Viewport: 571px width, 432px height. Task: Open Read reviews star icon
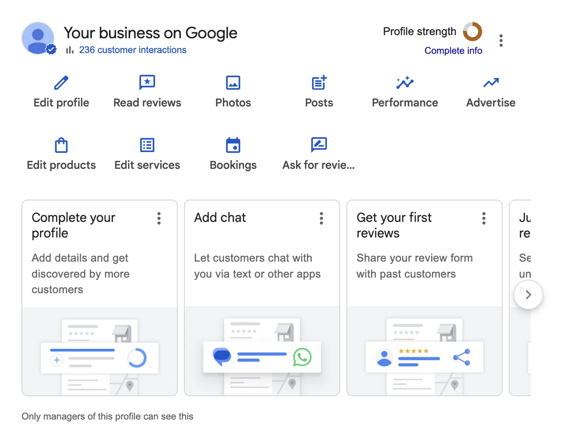point(147,83)
